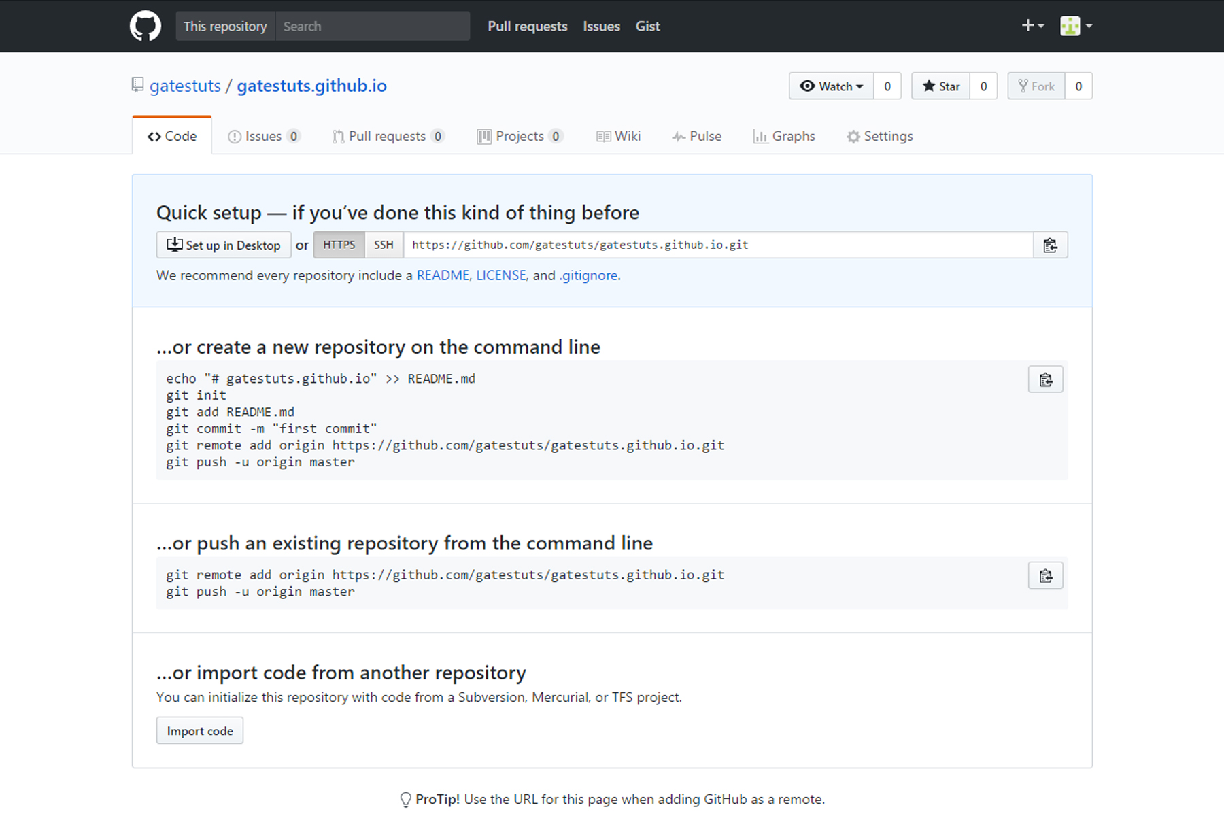Click the Import code button

(x=200, y=730)
